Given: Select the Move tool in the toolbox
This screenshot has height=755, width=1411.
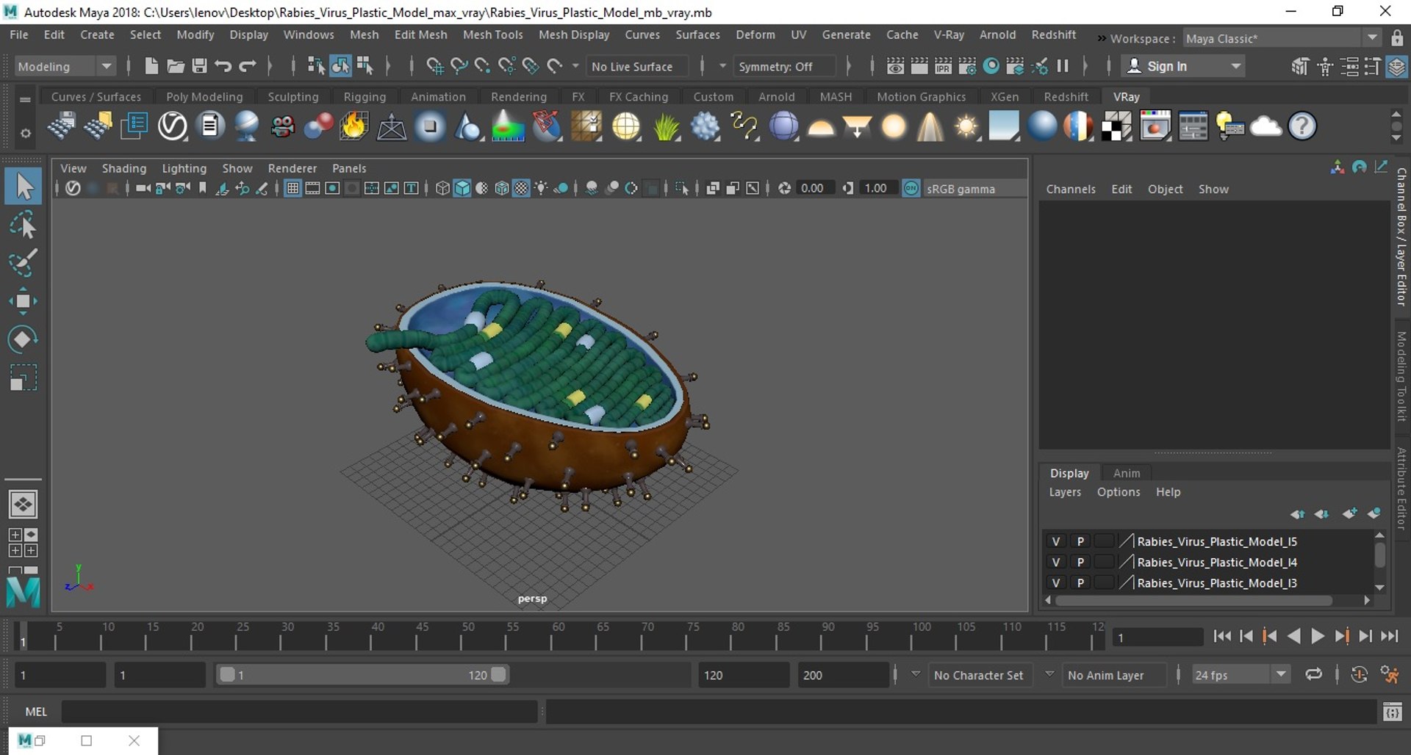Looking at the screenshot, I should [x=23, y=301].
